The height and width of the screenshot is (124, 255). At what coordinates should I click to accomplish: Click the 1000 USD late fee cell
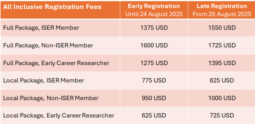[222, 98]
